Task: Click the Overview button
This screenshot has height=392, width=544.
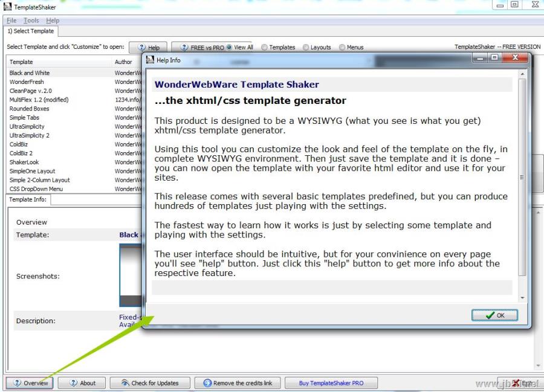Action: pos(30,383)
